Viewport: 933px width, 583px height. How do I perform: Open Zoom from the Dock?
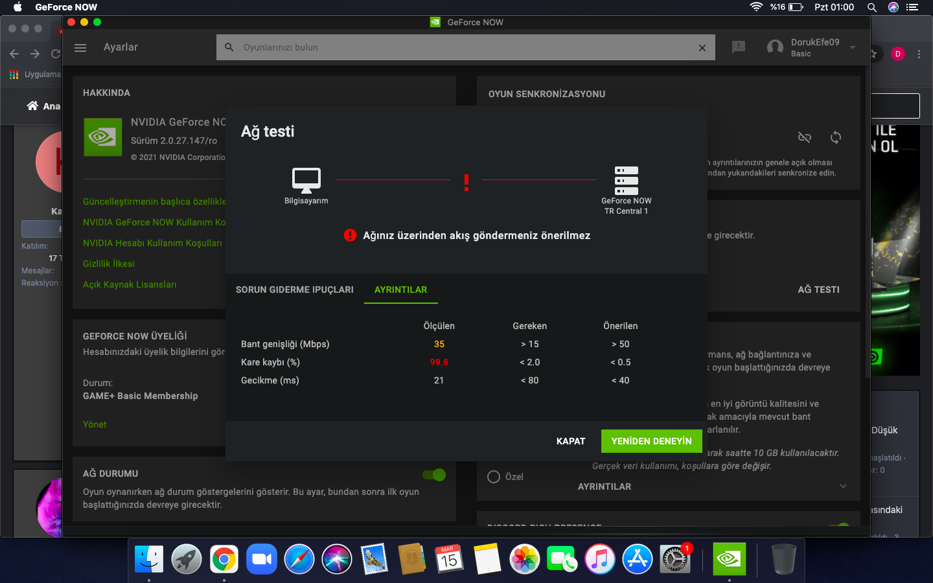point(262,558)
